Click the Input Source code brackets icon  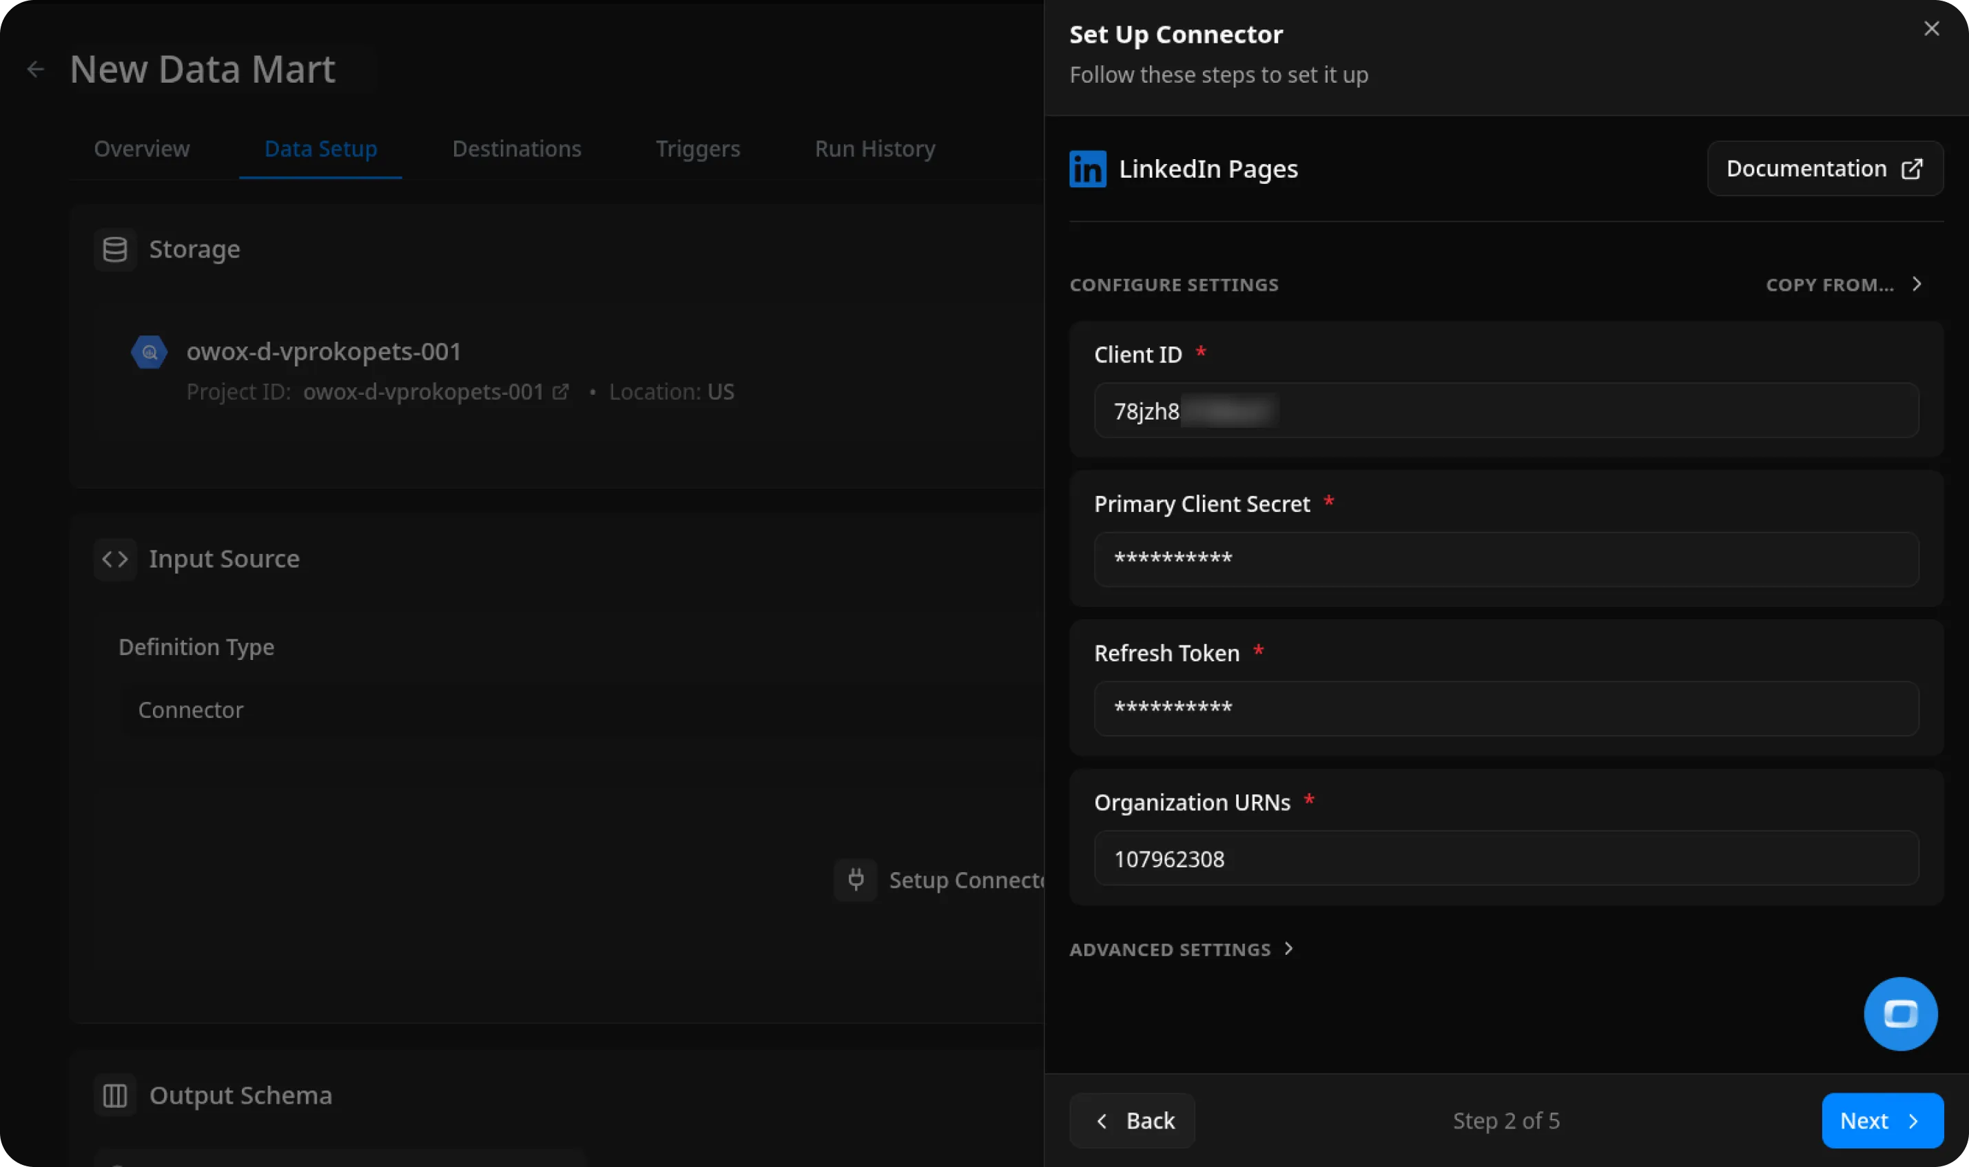(115, 559)
